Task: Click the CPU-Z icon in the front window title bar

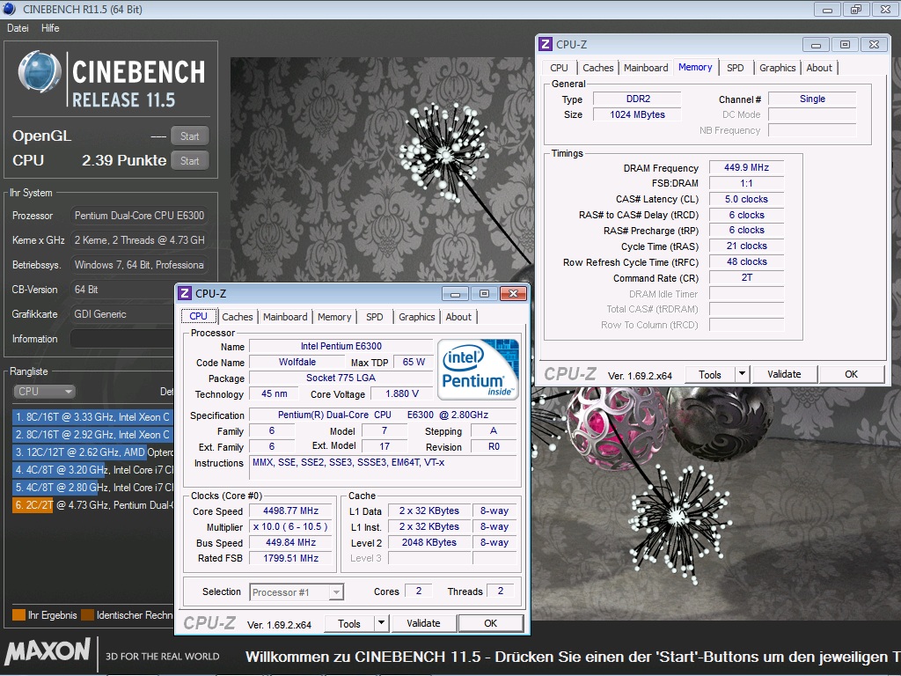Action: click(185, 293)
